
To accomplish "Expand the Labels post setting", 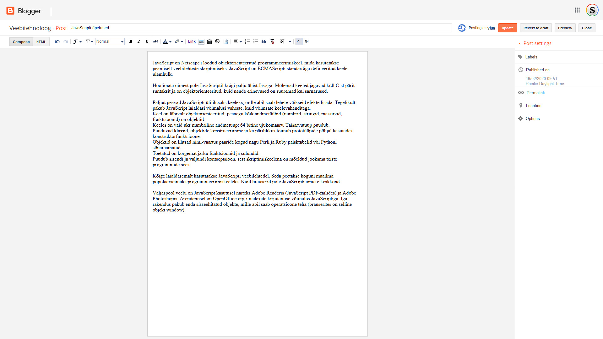I will coord(531,57).
